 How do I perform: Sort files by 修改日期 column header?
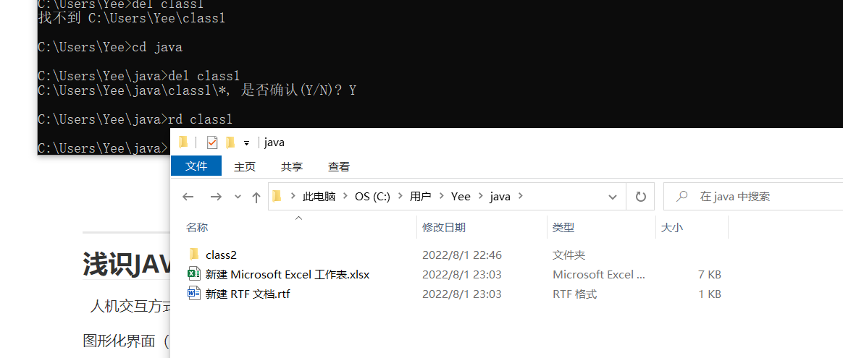pyautogui.click(x=444, y=227)
